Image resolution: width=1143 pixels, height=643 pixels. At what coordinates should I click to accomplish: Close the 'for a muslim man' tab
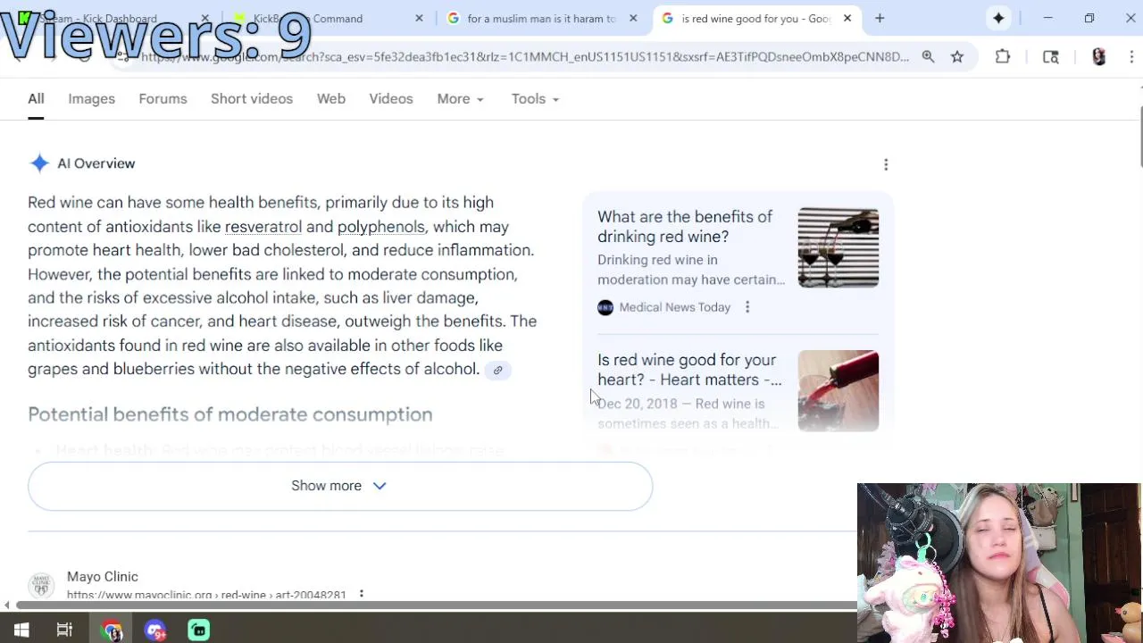coord(634,18)
